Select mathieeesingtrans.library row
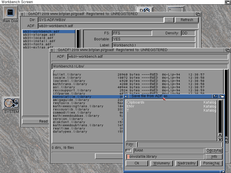The image size is (231, 173). (88, 106)
